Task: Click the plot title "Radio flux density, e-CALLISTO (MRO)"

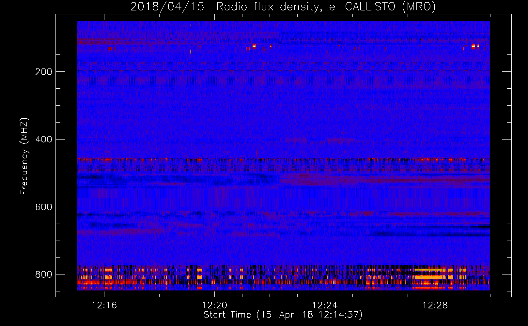Action: [x=326, y=7]
